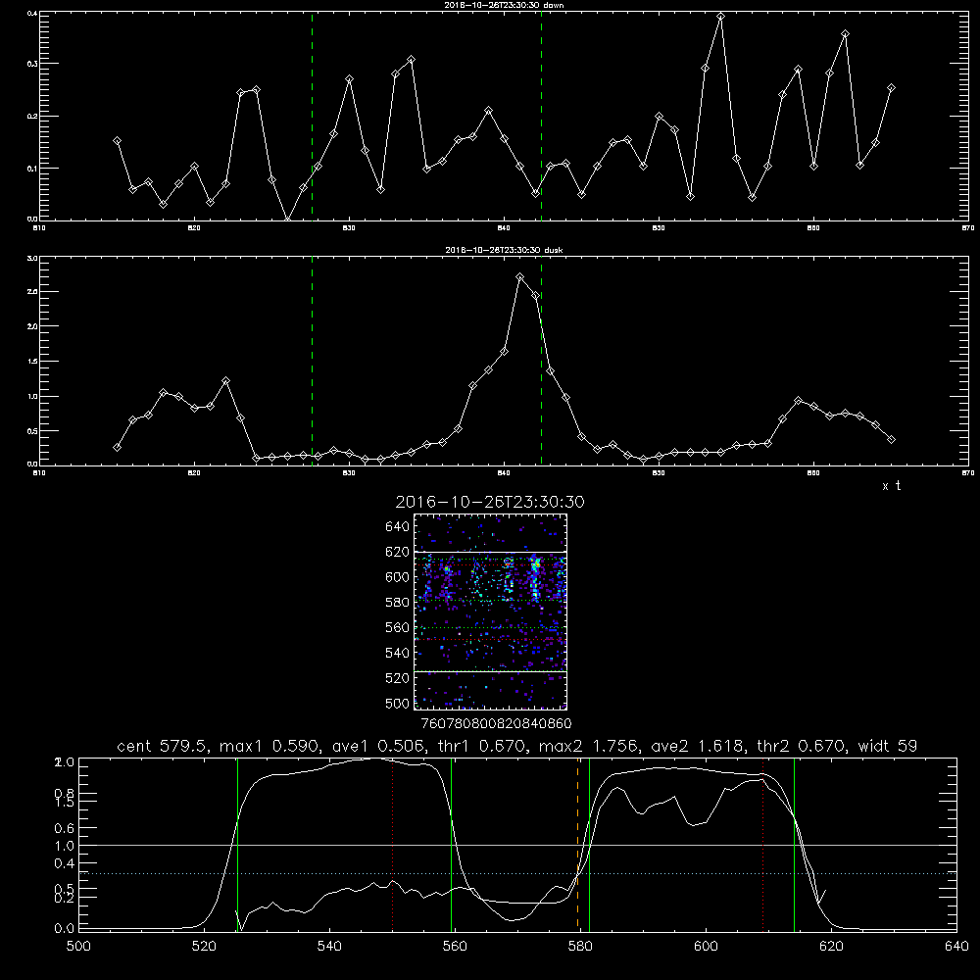The image size is (980, 980).
Task: Click the '520' y-axis label beside the heatmap
Action: click(398, 678)
